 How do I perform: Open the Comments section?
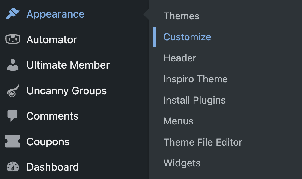coord(52,116)
